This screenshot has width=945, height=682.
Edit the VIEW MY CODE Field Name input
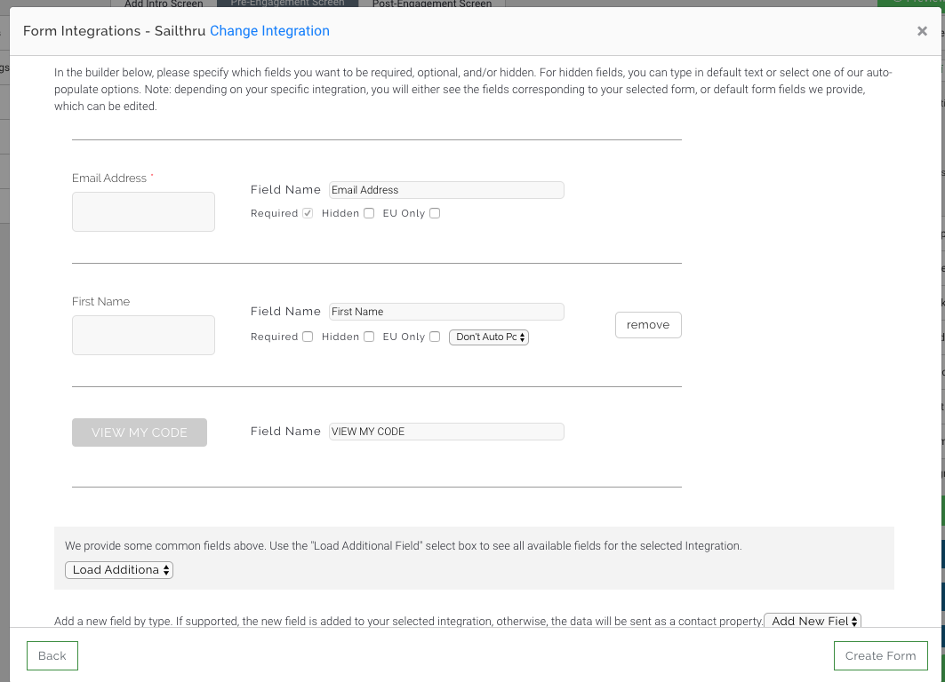[446, 432]
